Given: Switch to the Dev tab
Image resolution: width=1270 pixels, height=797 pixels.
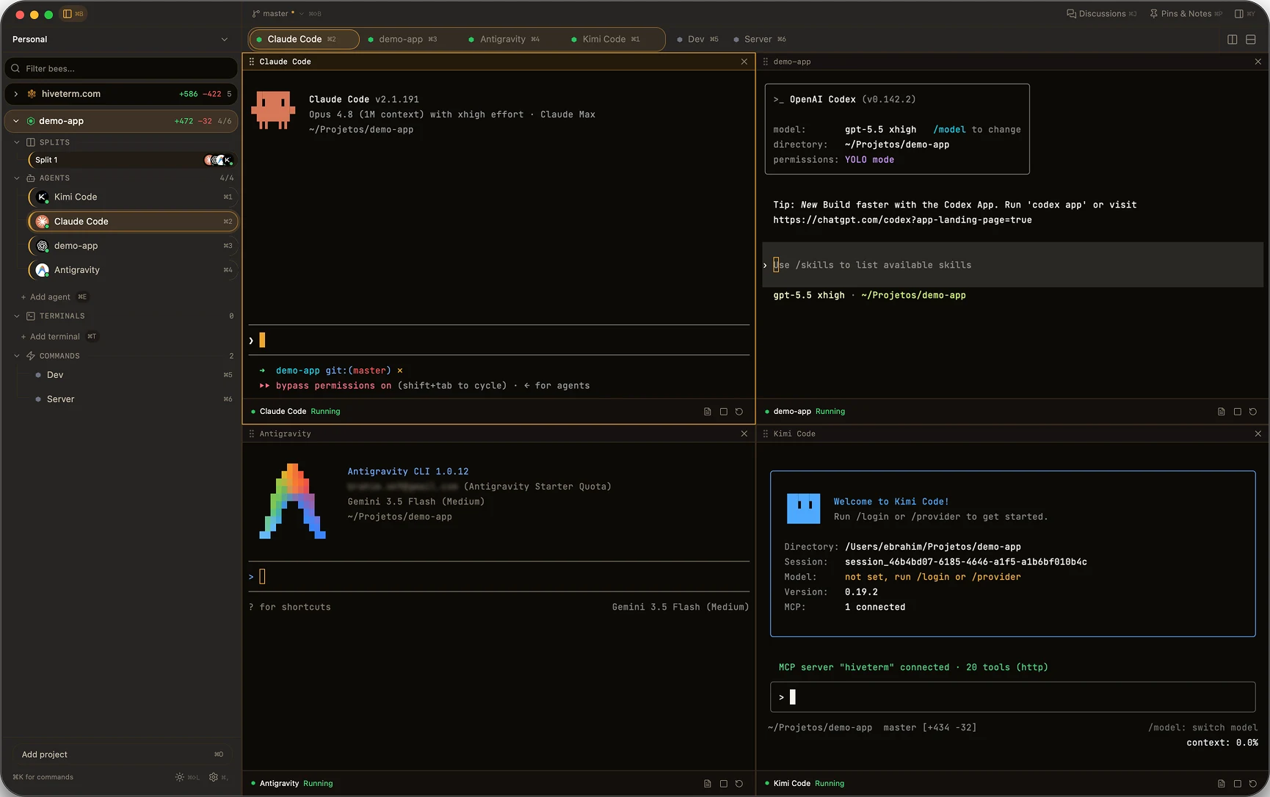Looking at the screenshot, I should coord(698,40).
